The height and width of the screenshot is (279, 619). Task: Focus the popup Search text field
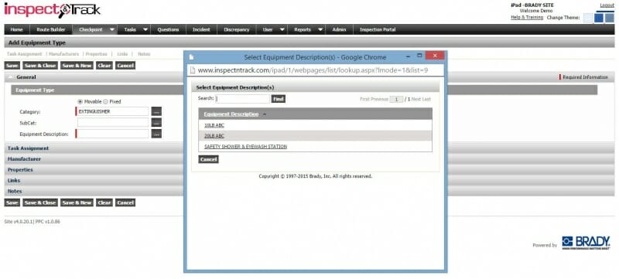tap(243, 99)
